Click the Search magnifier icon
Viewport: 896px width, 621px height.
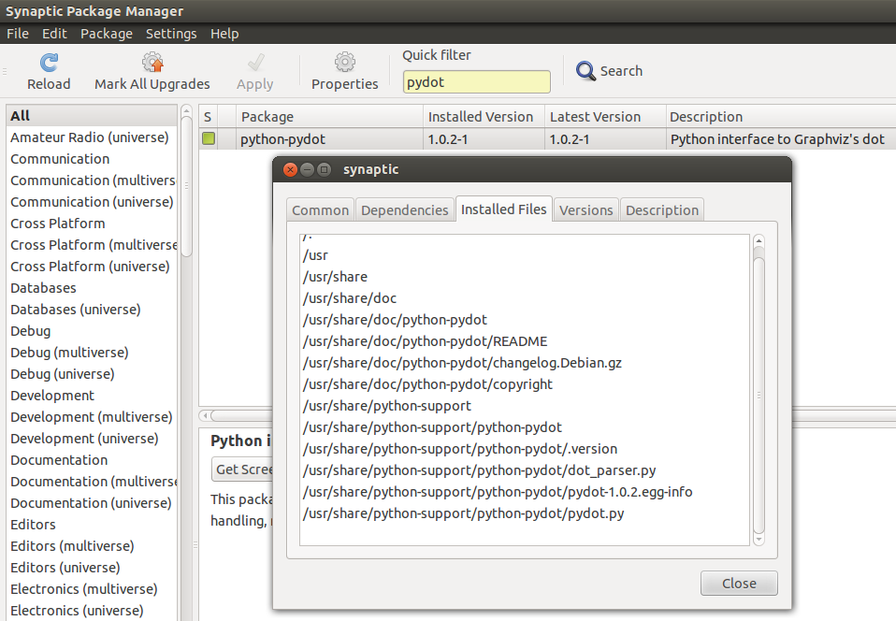coord(585,71)
